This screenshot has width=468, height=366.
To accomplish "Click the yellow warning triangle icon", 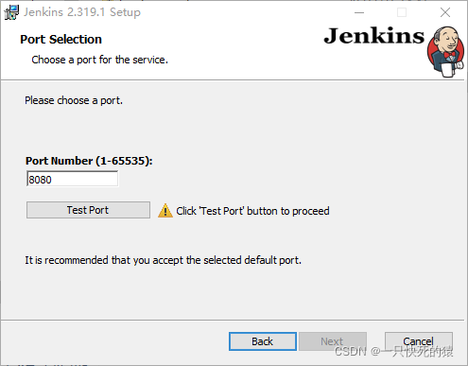I will (165, 211).
